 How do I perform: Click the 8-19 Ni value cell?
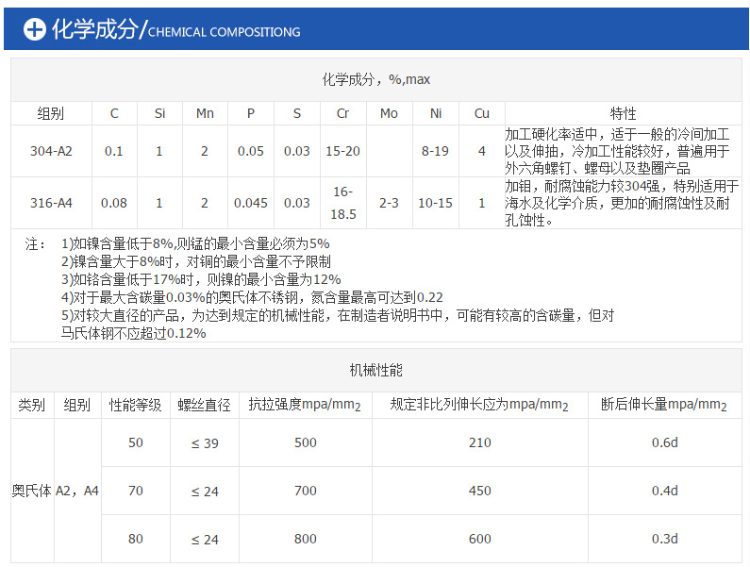tap(435, 151)
